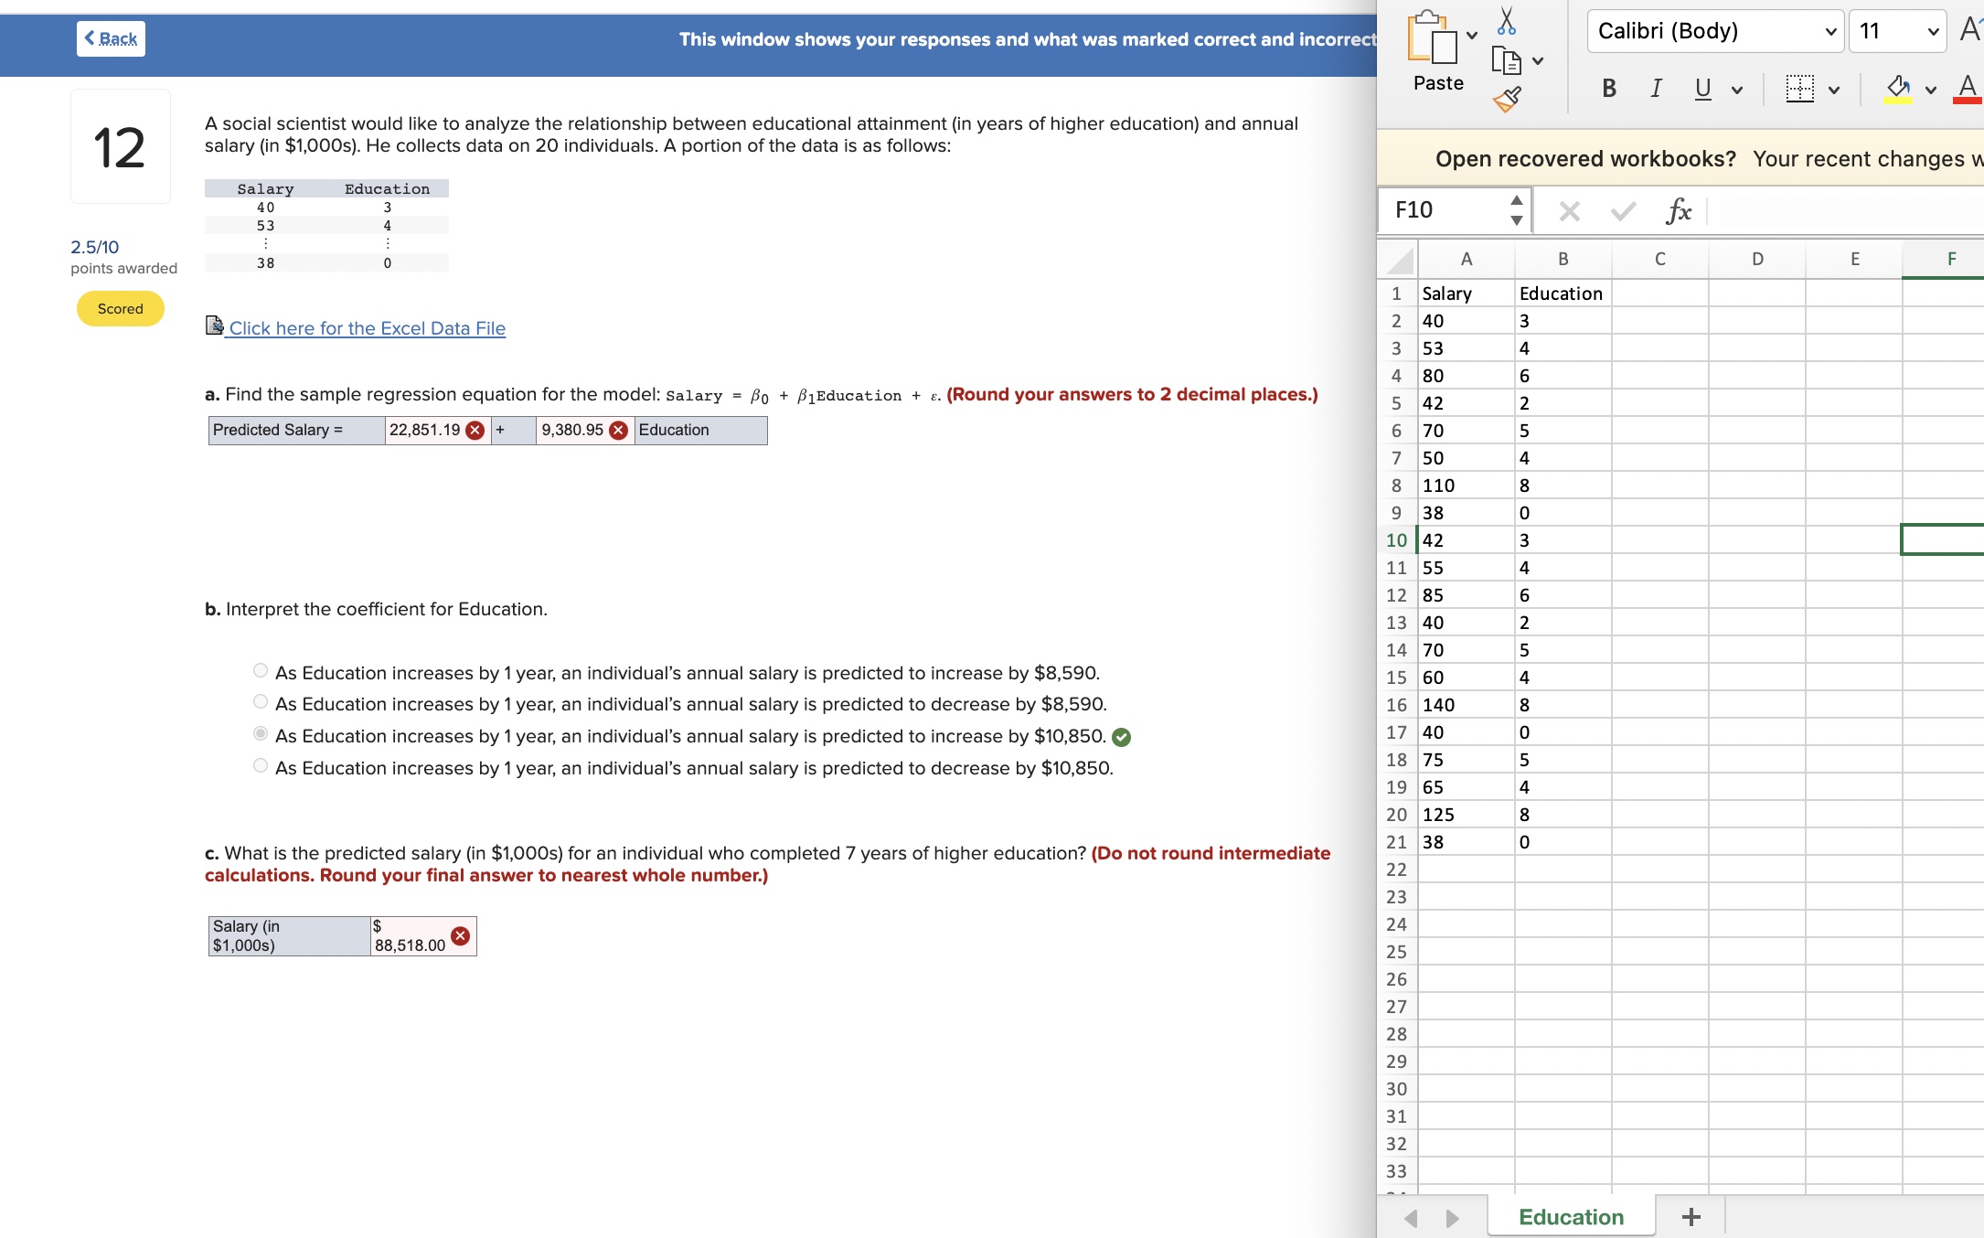Select the 'increase by $8,590' radio option
1984x1238 pixels.
(x=260, y=670)
